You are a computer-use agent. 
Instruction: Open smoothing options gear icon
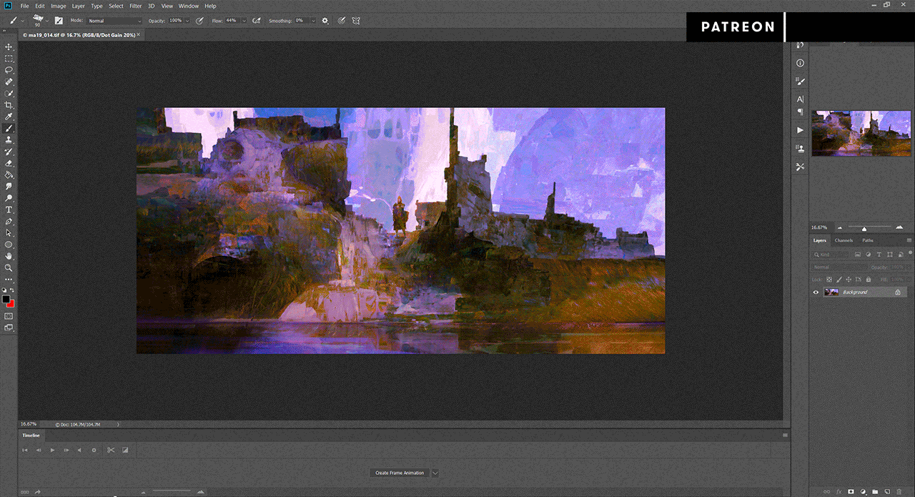[x=325, y=21]
